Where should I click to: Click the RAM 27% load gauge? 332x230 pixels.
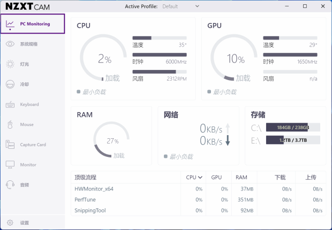[x=111, y=139]
